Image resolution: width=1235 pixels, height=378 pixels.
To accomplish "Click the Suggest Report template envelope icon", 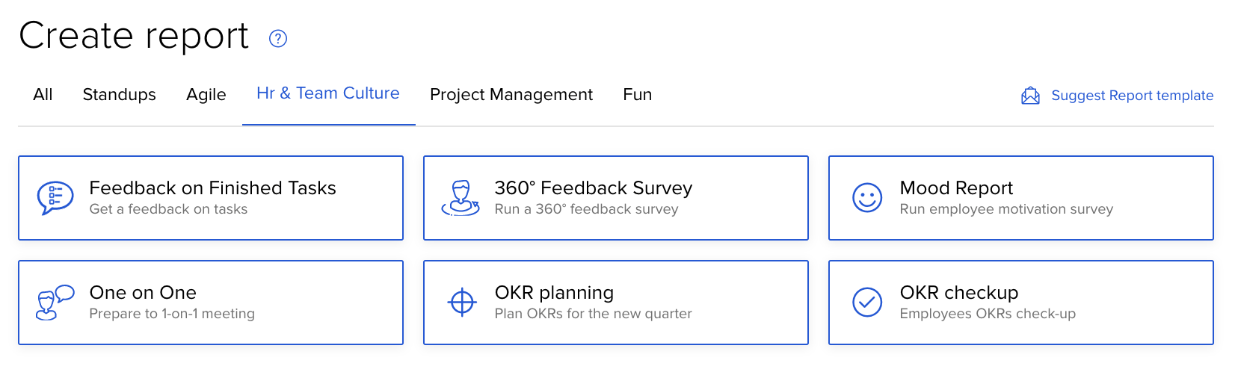I will [1030, 96].
